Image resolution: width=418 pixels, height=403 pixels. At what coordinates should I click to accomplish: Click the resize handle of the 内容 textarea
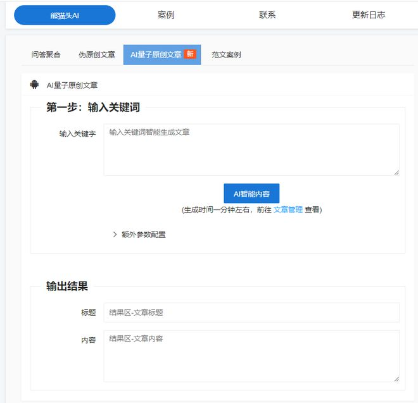point(396,378)
